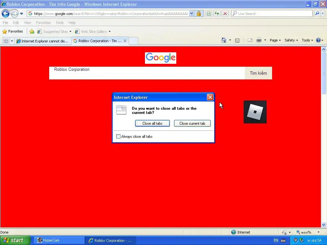Expand the zoom level dropdown arrow
Screen dimensions: 327x245
coord(318,232)
